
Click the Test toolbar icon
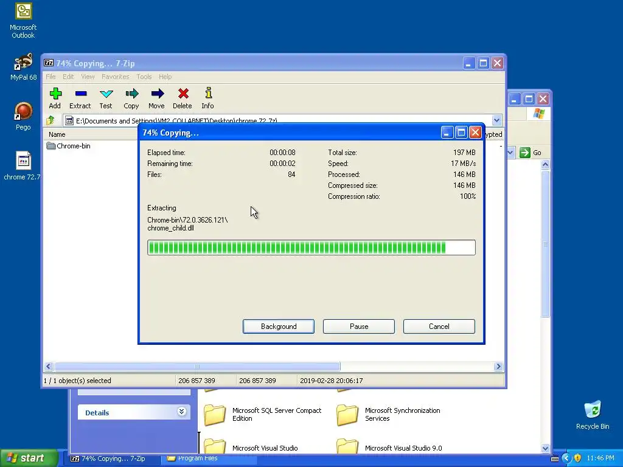tap(106, 98)
